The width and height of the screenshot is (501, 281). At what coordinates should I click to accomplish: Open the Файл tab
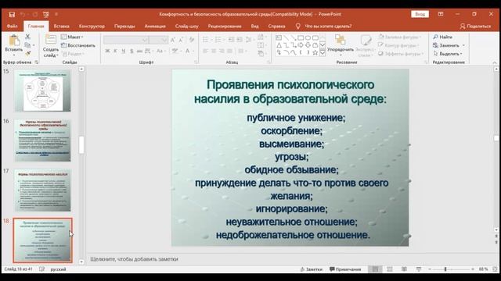click(x=13, y=26)
